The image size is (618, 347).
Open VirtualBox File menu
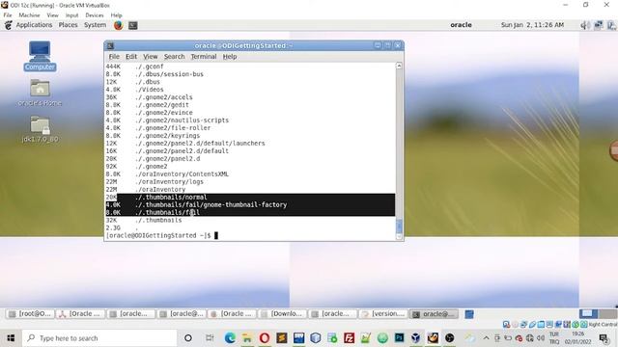(x=8, y=15)
